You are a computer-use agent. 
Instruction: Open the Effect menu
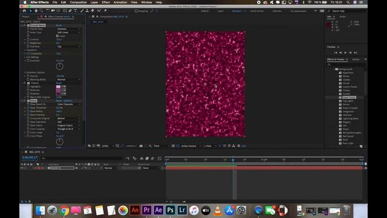click(106, 2)
